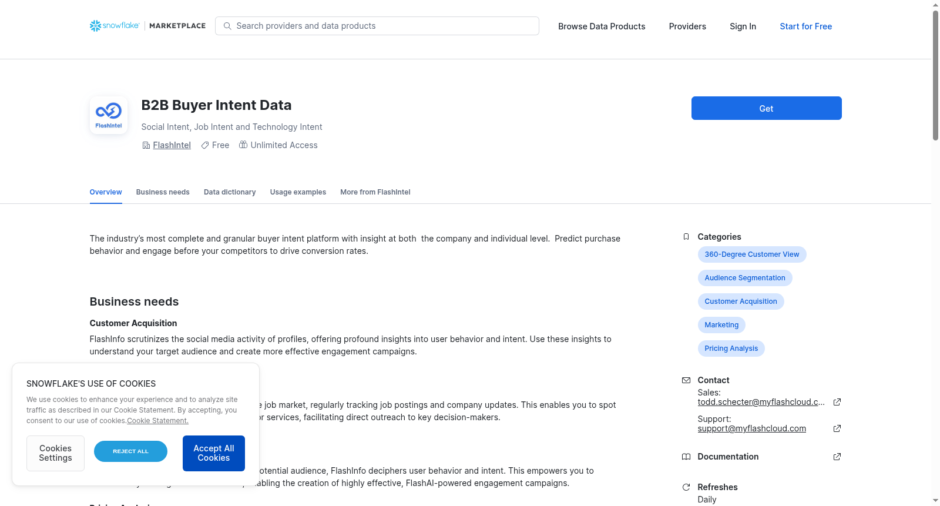Open Cookies Settings in the cookie banner

[55, 453]
